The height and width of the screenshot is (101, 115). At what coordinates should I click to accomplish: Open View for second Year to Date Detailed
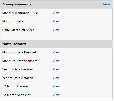(56, 78)
